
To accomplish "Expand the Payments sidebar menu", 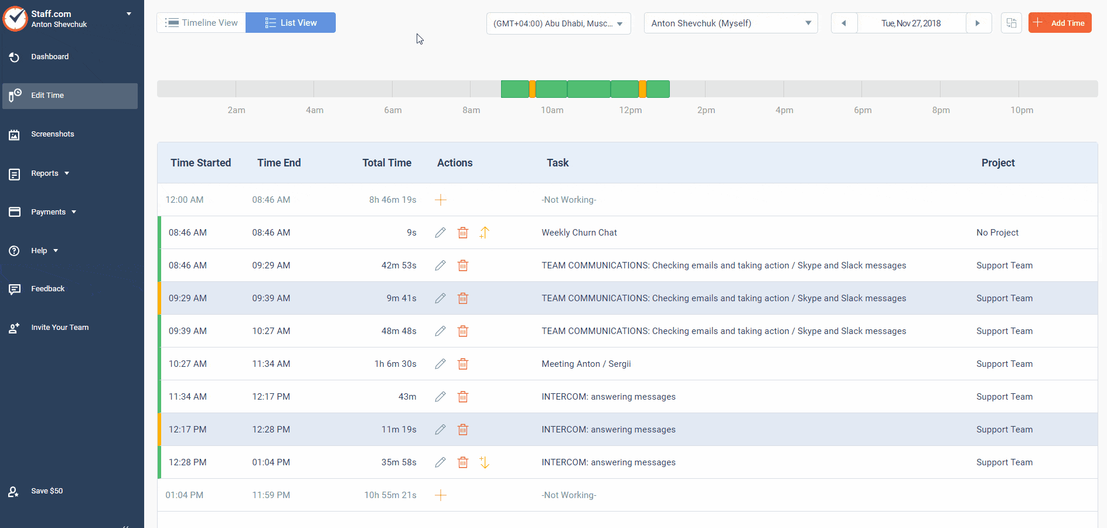I will [53, 212].
